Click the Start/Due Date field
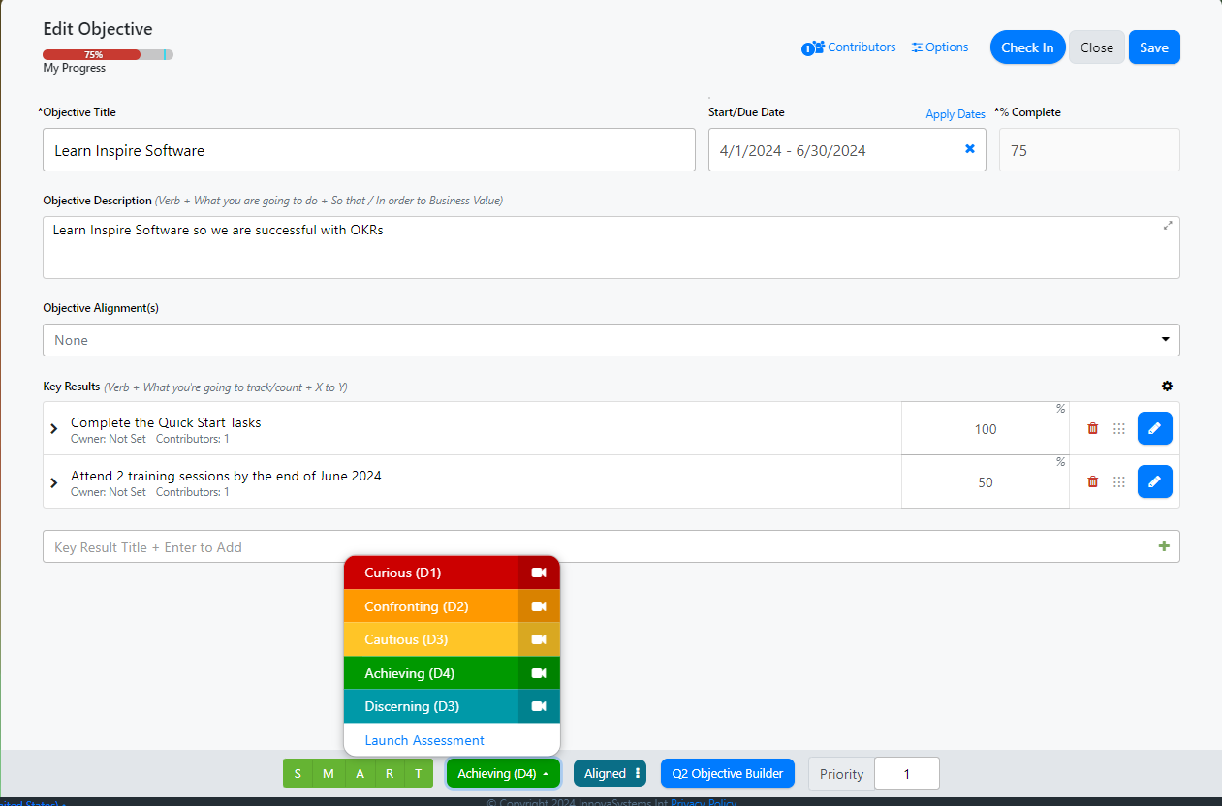 (847, 150)
